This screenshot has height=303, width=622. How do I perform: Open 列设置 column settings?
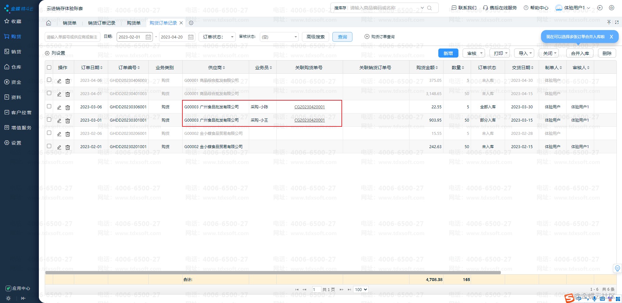point(55,53)
